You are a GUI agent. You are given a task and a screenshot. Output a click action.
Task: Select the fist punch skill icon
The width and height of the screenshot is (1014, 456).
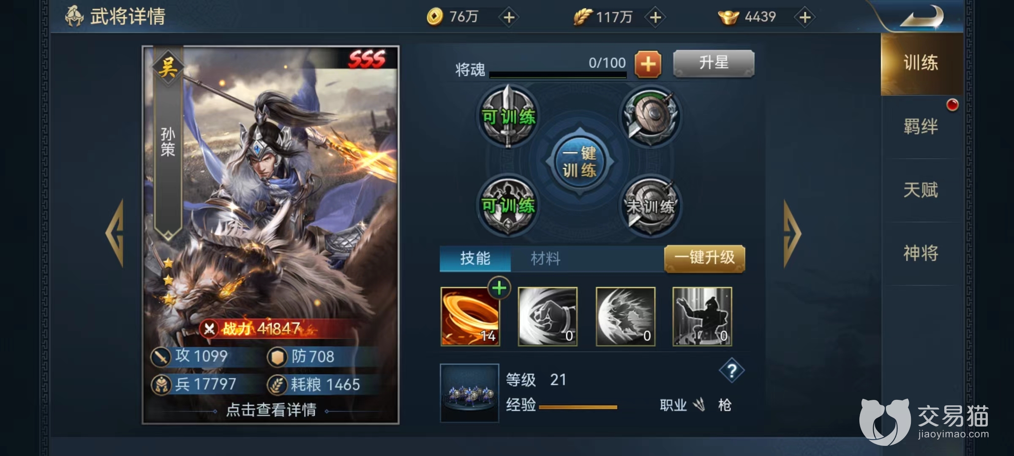click(548, 317)
